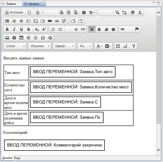Image resolution: width=163 pixels, height=162 pixels.
Task: Insert a hyperlink
Action: (123, 29)
